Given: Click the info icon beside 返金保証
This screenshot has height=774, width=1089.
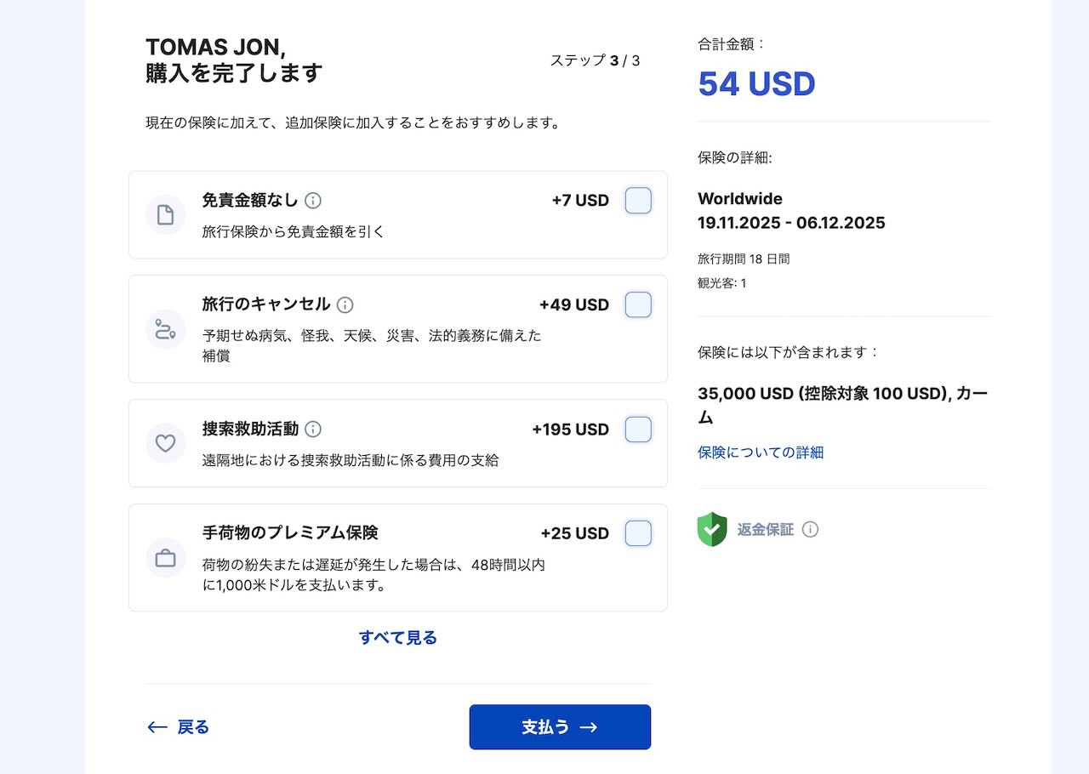Looking at the screenshot, I should (x=810, y=529).
